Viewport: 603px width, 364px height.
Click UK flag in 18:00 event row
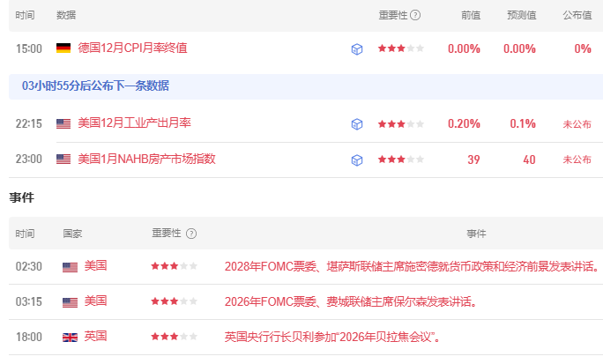click(70, 338)
